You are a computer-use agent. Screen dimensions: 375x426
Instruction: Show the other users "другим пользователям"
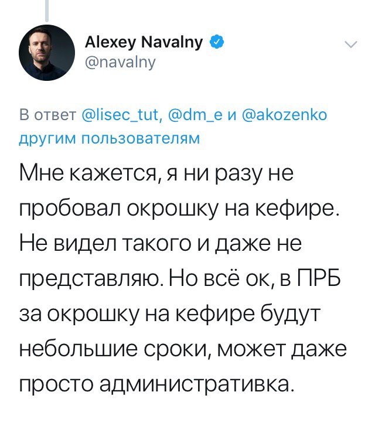[110, 138]
